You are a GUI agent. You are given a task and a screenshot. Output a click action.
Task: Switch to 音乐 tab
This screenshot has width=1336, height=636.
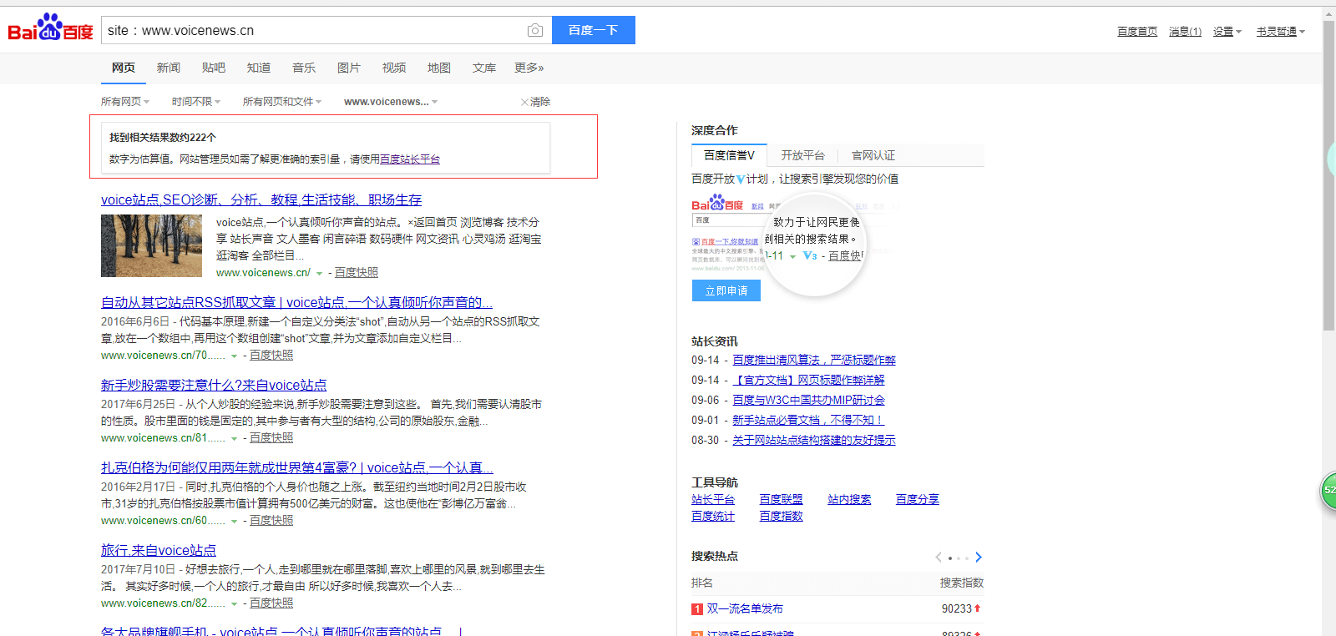tap(304, 68)
